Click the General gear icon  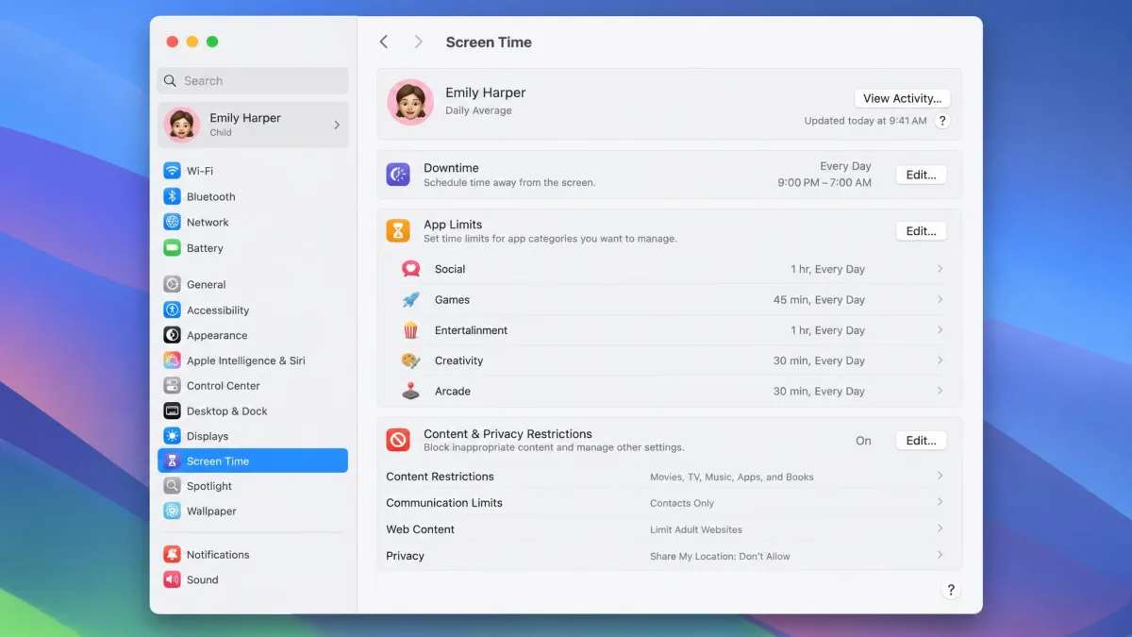[x=172, y=284]
